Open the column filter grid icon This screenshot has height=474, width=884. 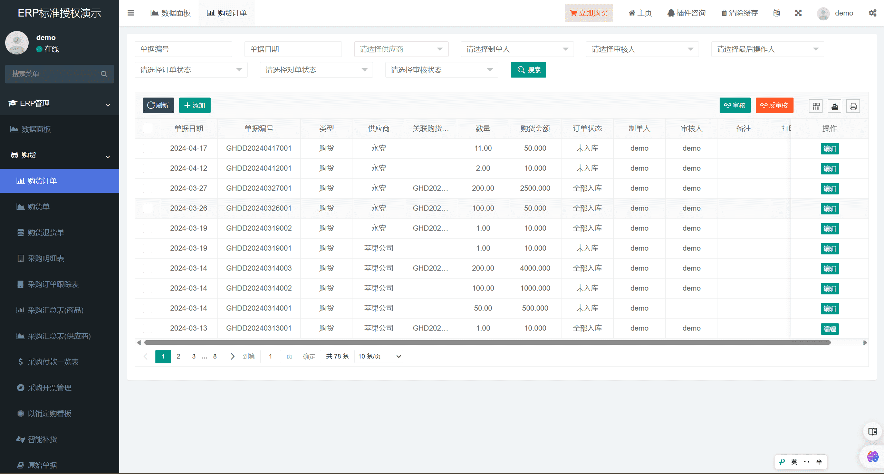coord(816,106)
